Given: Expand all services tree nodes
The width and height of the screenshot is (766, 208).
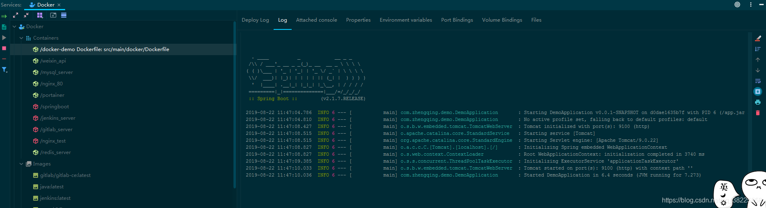Looking at the screenshot, I should click(16, 15).
